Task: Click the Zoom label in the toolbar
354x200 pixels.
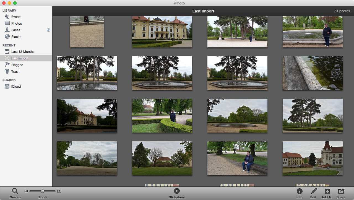Action: pyautogui.click(x=43, y=197)
